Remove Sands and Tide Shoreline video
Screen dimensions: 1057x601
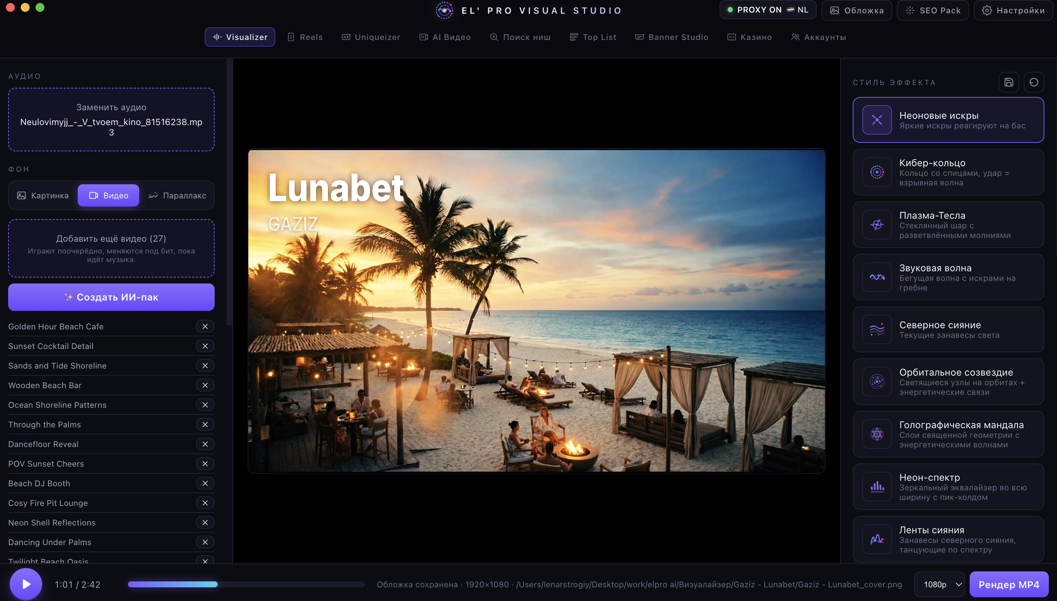point(205,366)
